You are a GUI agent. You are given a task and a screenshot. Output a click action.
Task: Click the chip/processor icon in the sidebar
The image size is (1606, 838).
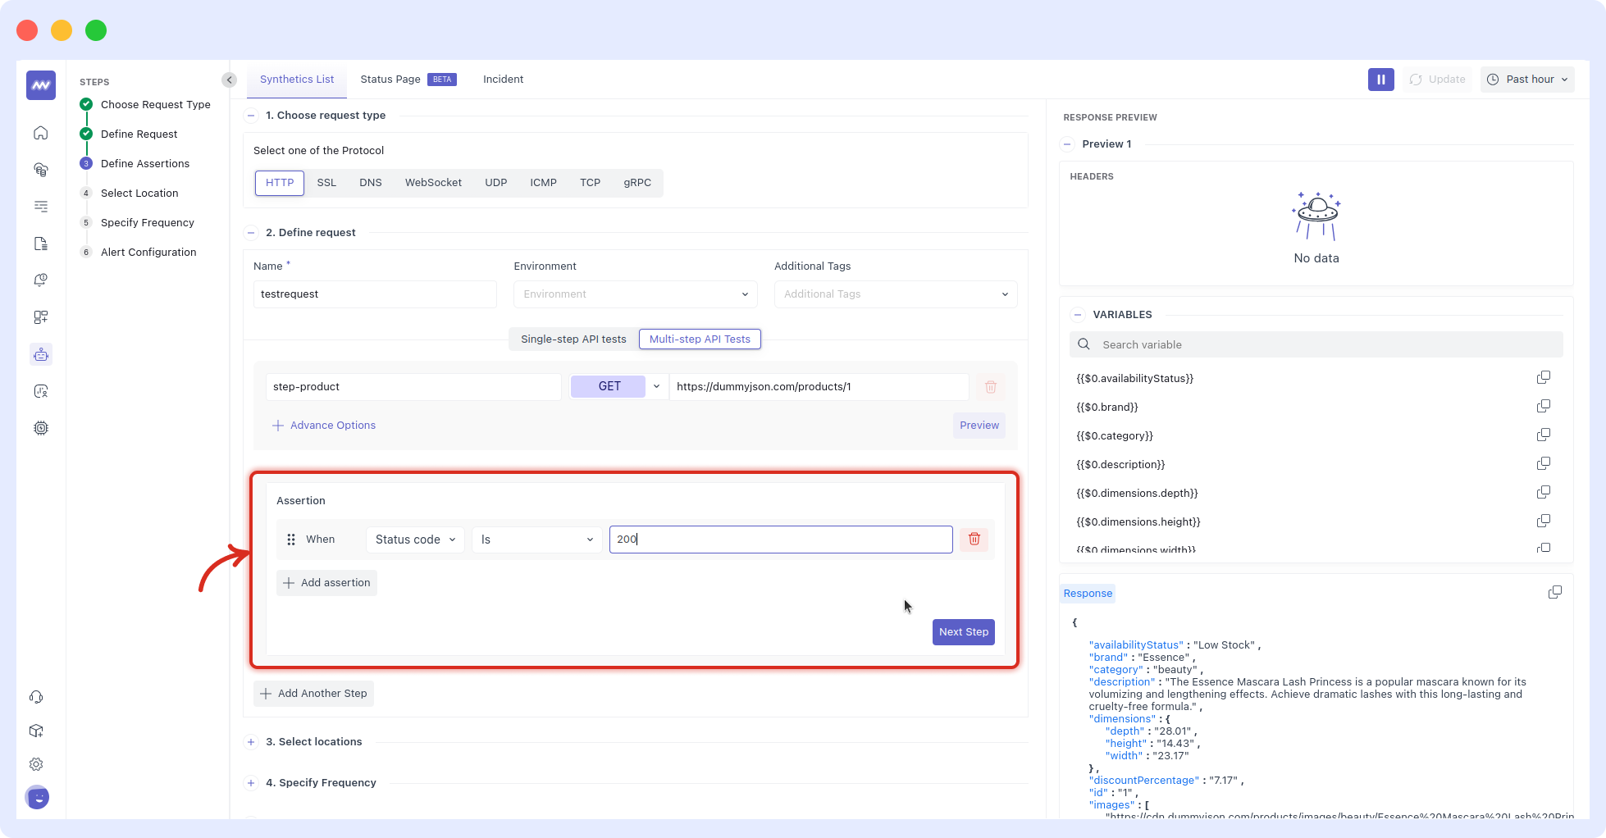(40, 428)
